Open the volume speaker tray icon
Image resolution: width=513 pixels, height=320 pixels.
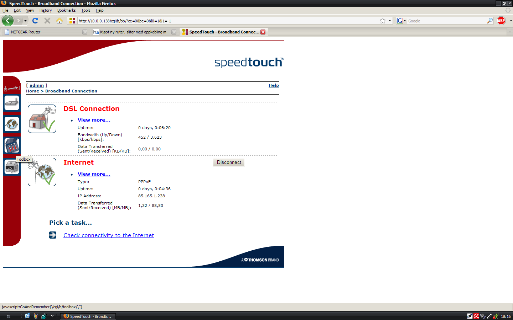483,316
